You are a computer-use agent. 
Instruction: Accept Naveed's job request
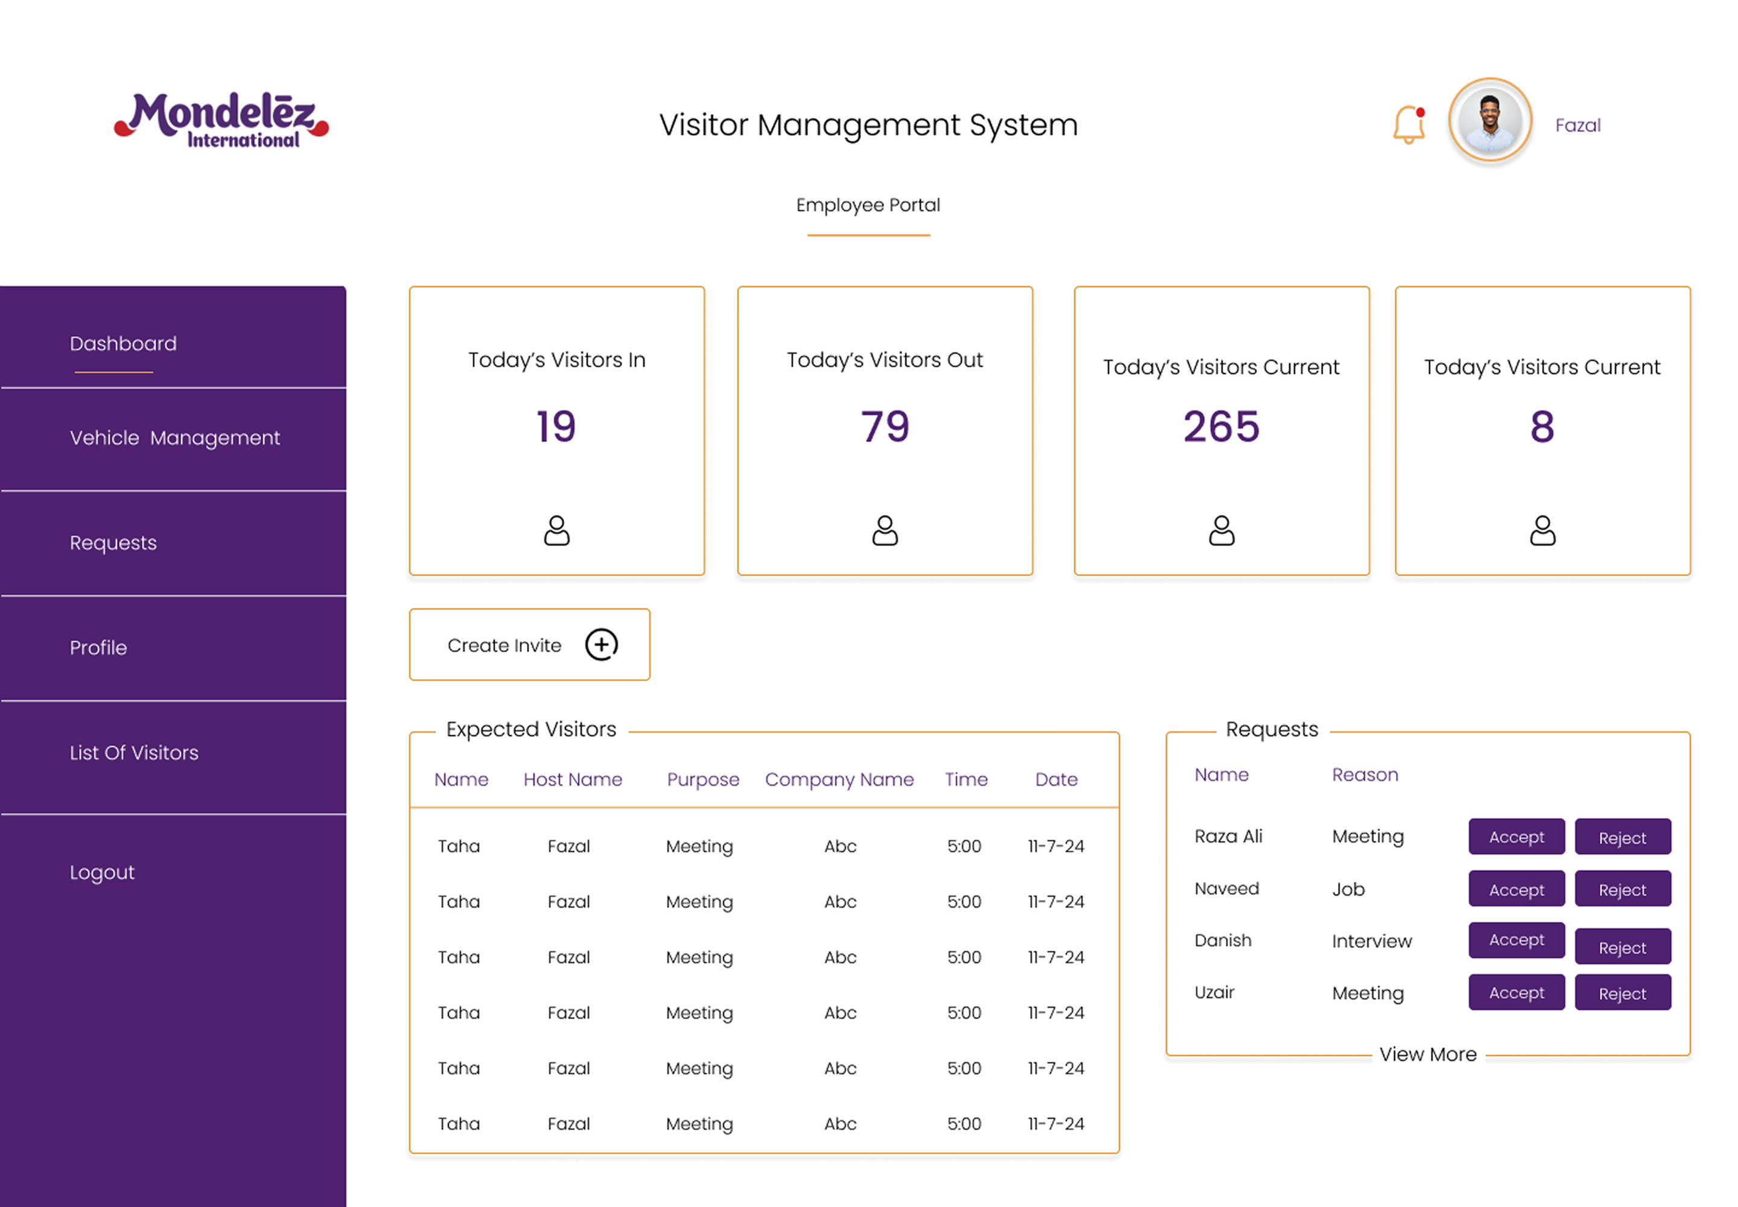tap(1517, 888)
